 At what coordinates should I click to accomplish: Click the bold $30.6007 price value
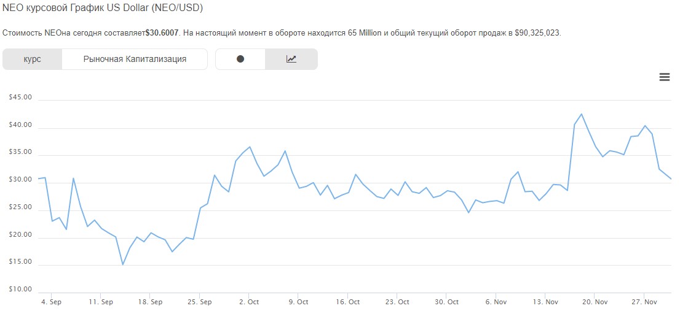click(x=162, y=32)
